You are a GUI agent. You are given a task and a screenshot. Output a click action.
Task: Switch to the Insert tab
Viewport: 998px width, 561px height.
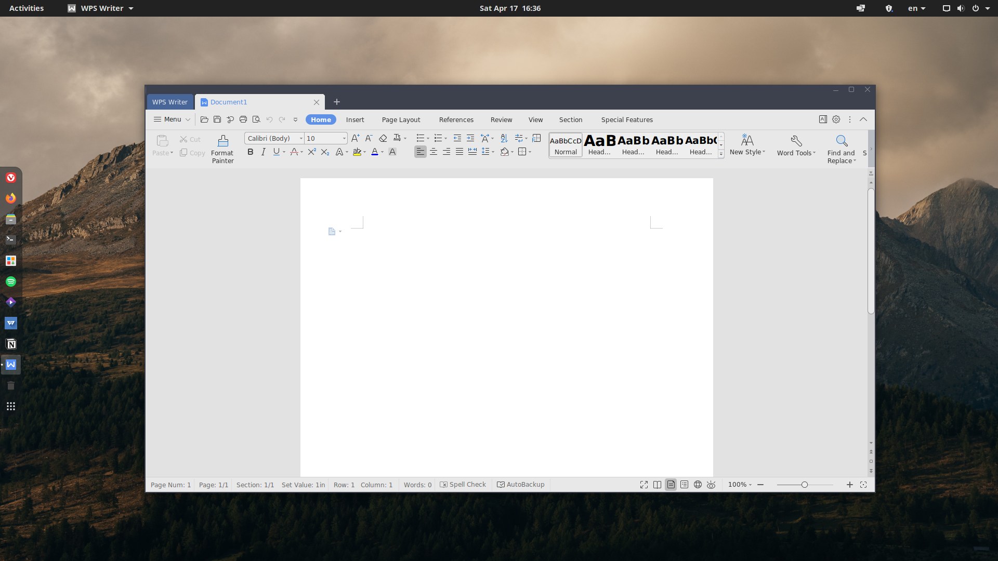pos(355,119)
